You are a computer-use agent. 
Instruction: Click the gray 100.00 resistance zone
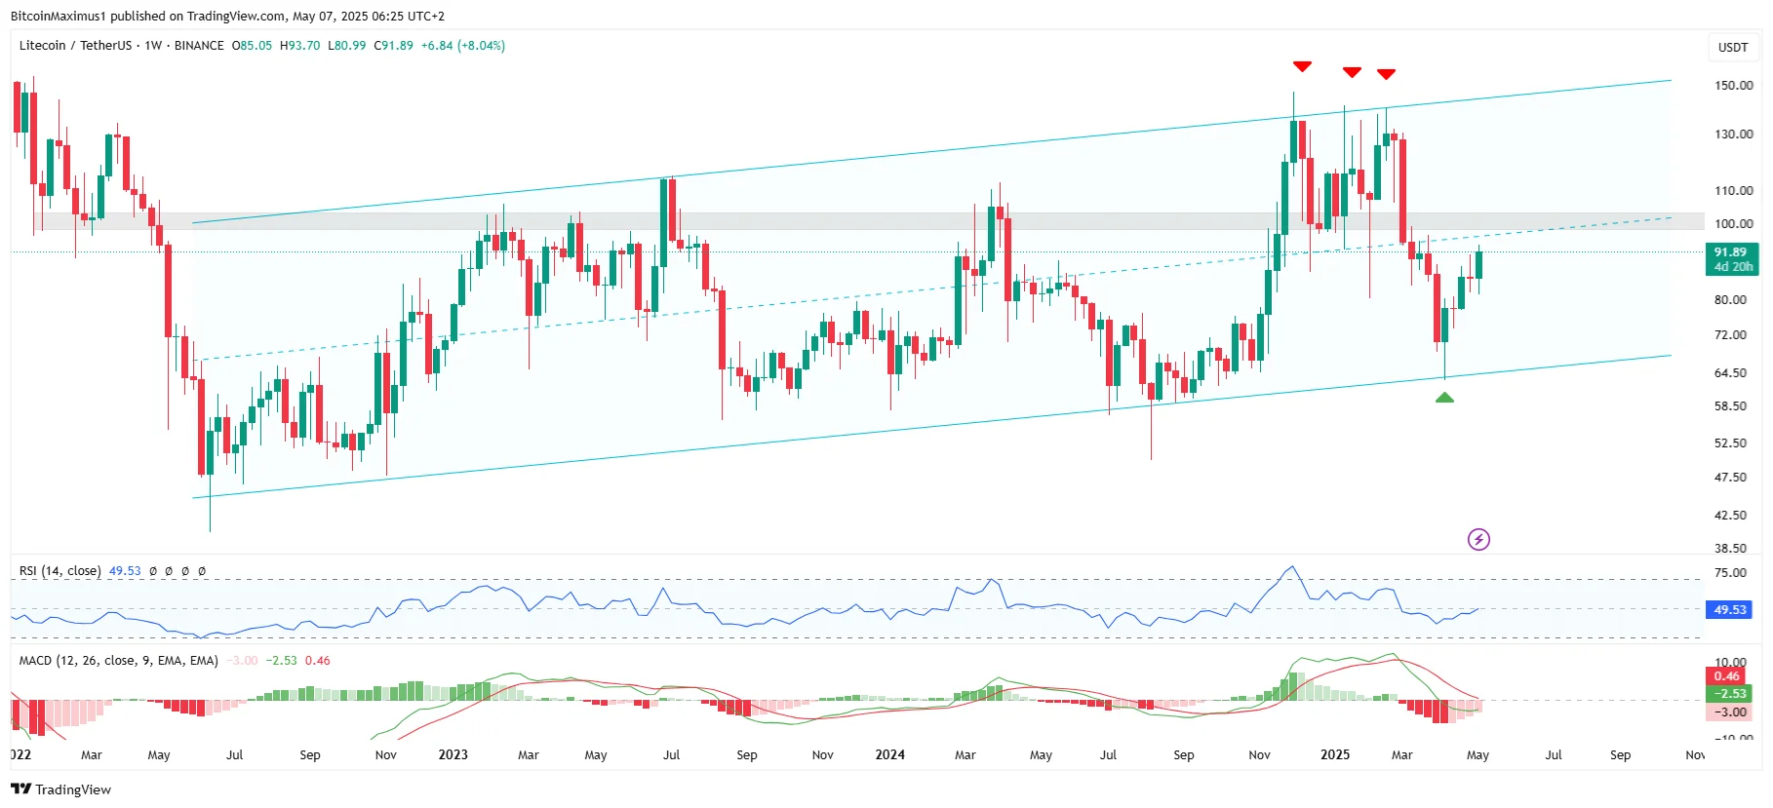(x=858, y=221)
